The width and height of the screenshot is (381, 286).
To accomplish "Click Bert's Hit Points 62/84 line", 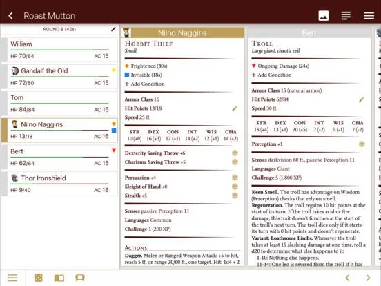I will (x=270, y=99).
